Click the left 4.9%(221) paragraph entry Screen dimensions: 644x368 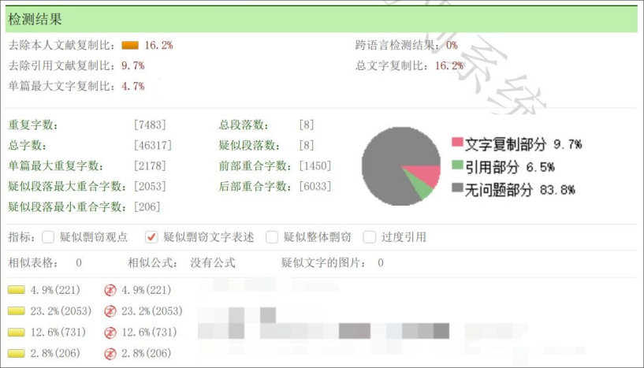[55, 290]
